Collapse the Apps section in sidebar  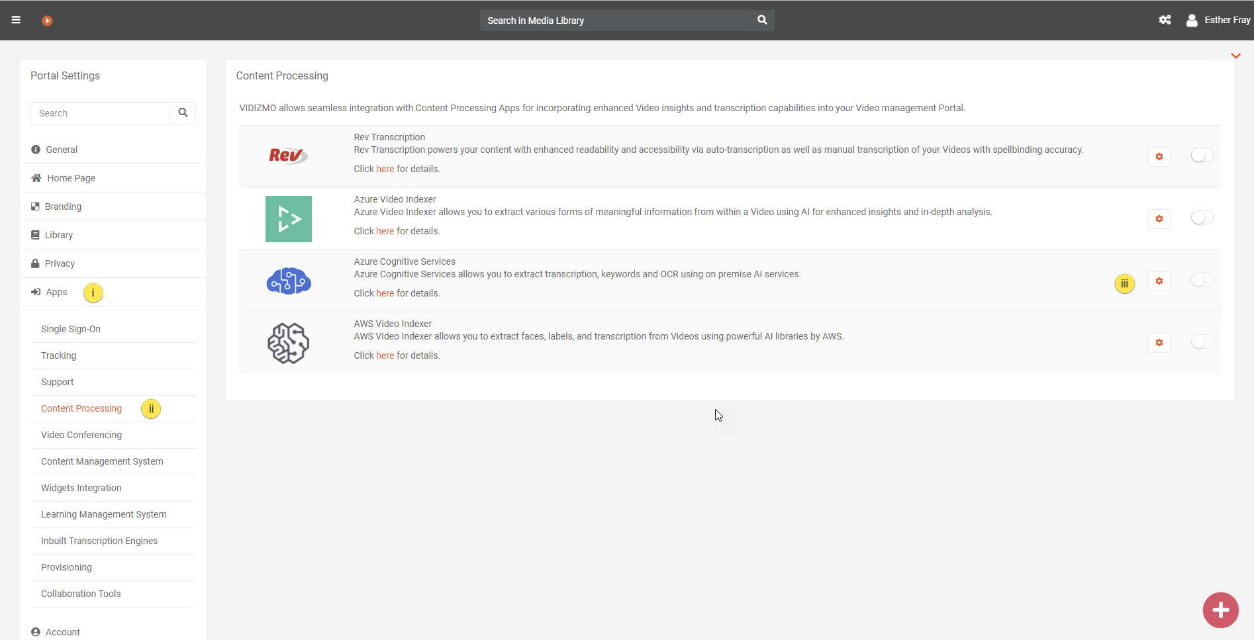pyautogui.click(x=56, y=292)
